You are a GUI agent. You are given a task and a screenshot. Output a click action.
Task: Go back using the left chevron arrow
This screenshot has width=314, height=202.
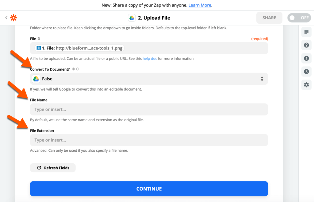[x=6, y=18]
